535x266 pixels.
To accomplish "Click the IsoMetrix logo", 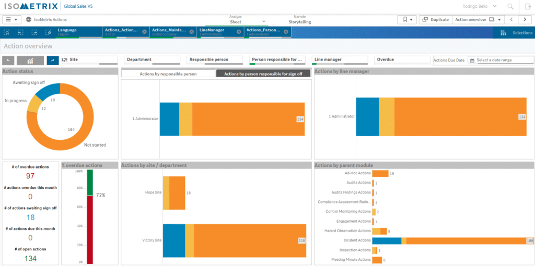I will point(31,6).
